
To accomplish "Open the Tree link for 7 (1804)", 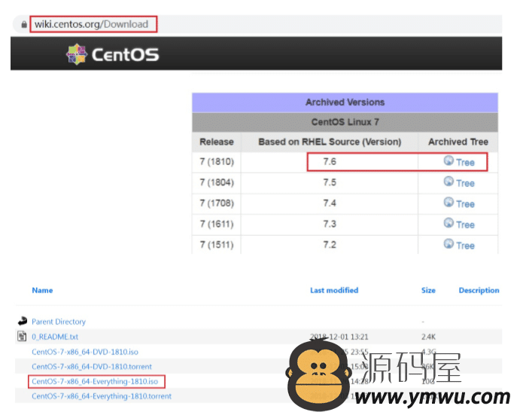I will 465,183.
